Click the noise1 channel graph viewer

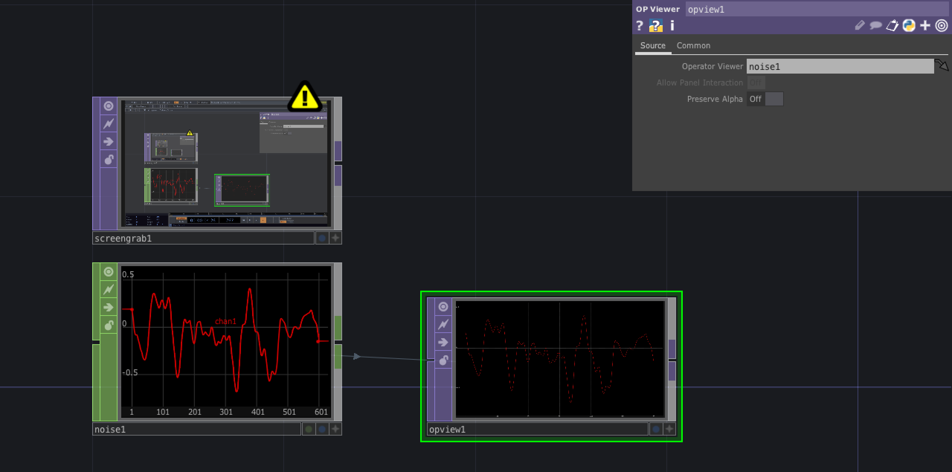pyautogui.click(x=226, y=342)
